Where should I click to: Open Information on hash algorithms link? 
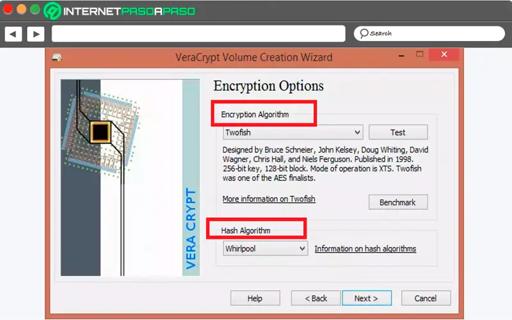tap(365, 249)
